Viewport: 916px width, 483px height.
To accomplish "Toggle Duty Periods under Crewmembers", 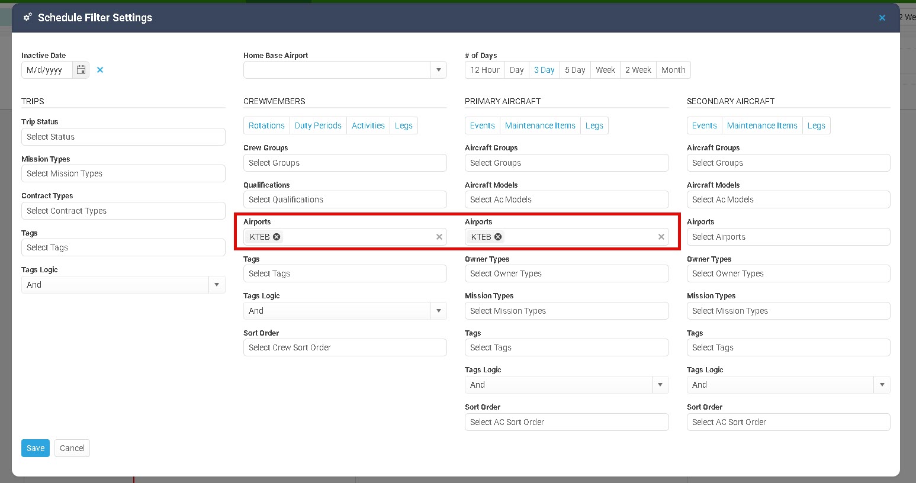I will (x=318, y=125).
